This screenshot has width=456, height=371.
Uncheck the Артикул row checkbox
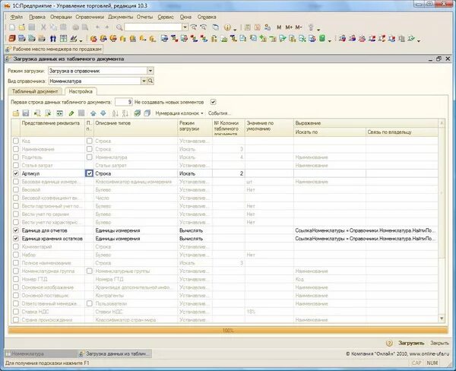click(x=16, y=173)
